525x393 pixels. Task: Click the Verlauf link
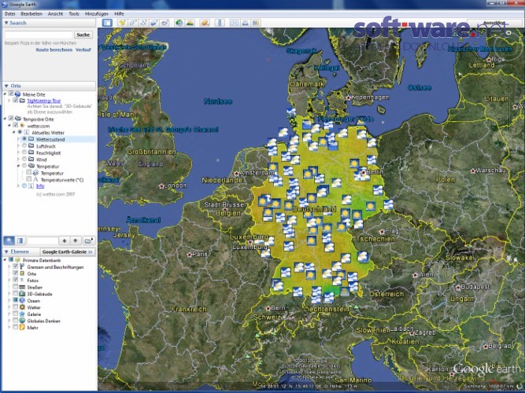83,50
